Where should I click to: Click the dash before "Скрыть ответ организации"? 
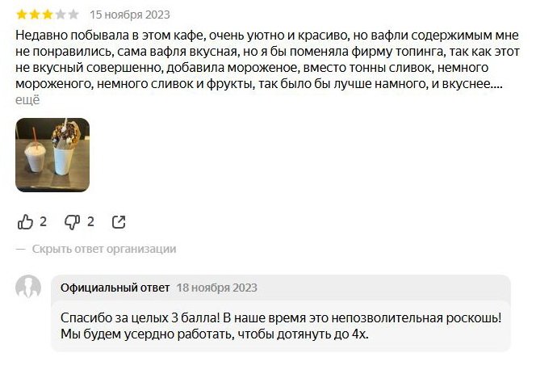(21, 249)
